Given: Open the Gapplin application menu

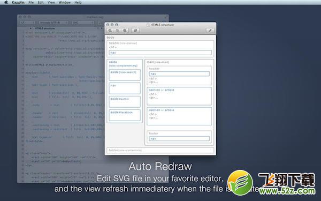Looking at the screenshot, I should tap(18, 3).
